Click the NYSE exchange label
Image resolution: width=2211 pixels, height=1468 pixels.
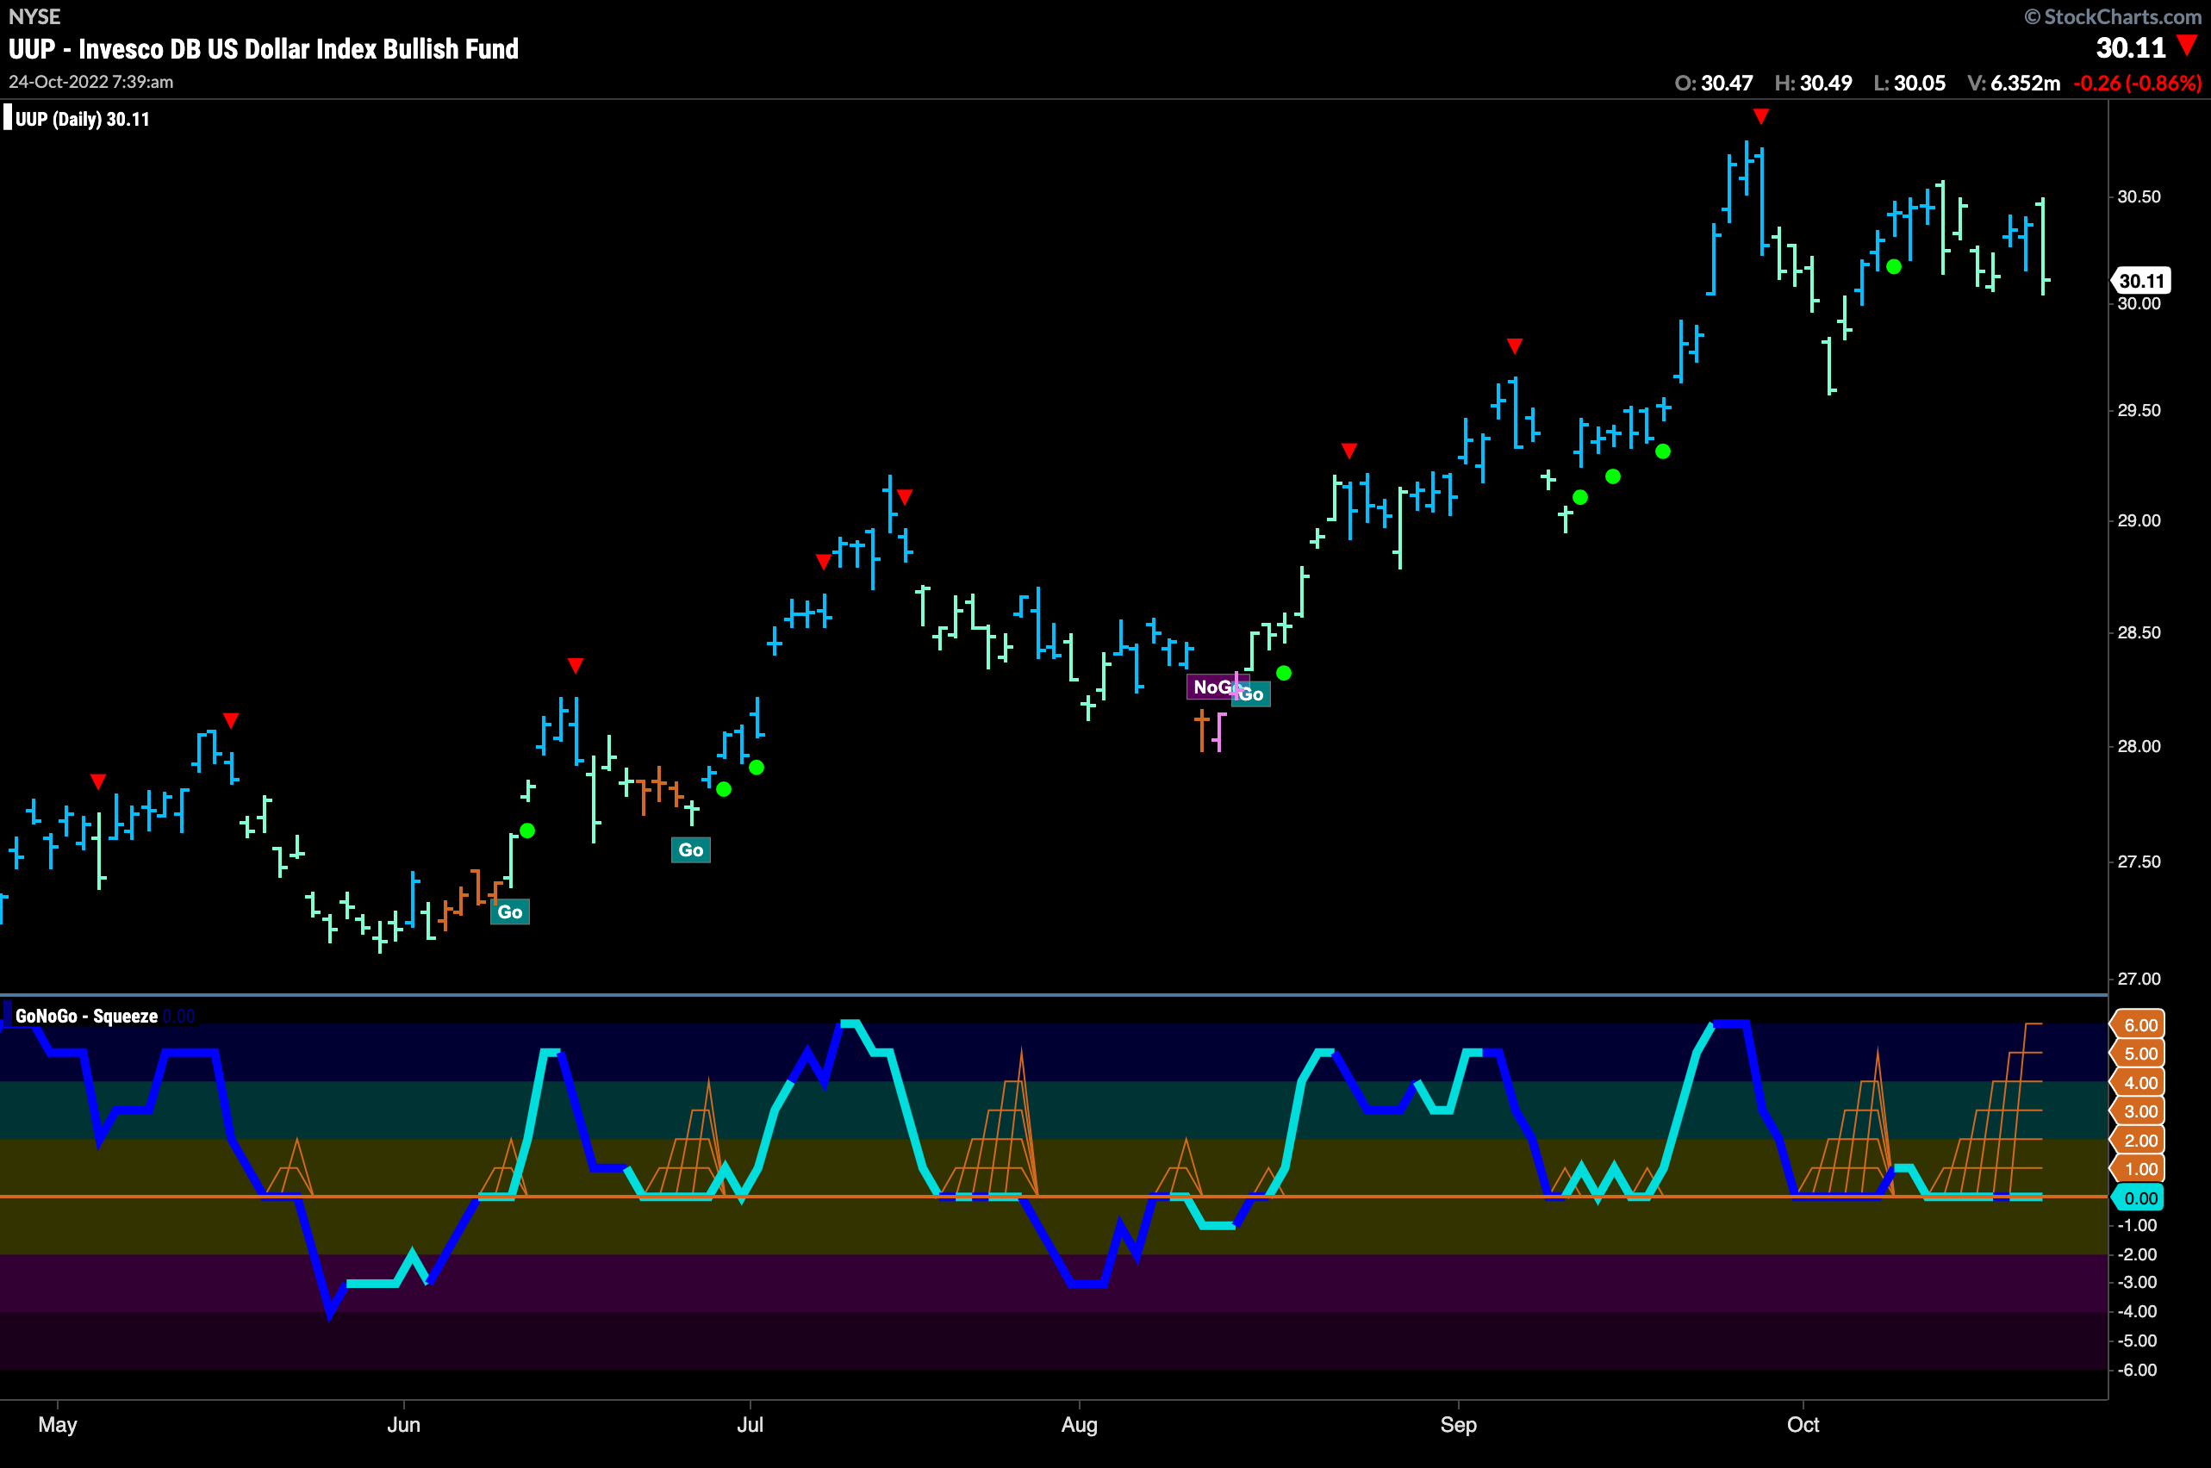click(34, 16)
